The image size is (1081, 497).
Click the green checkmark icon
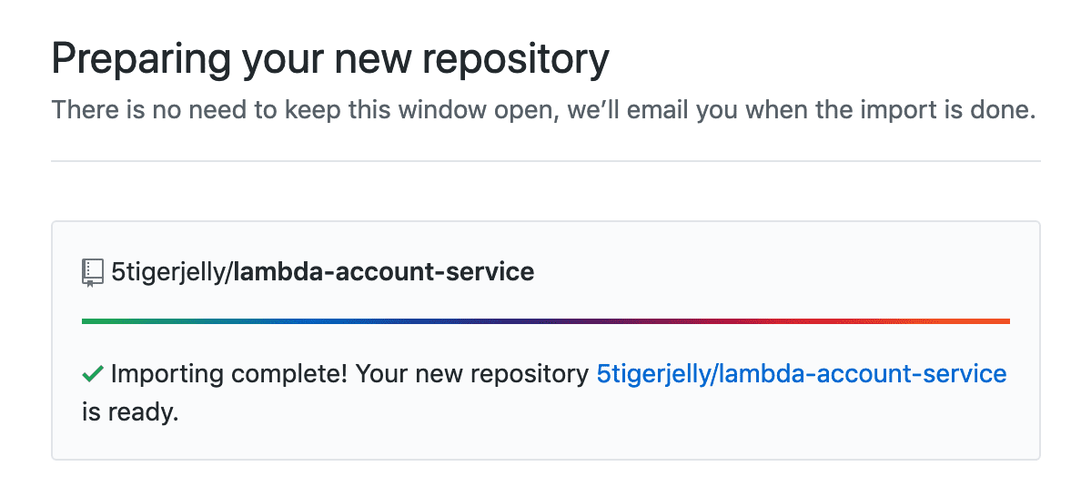[x=93, y=374]
